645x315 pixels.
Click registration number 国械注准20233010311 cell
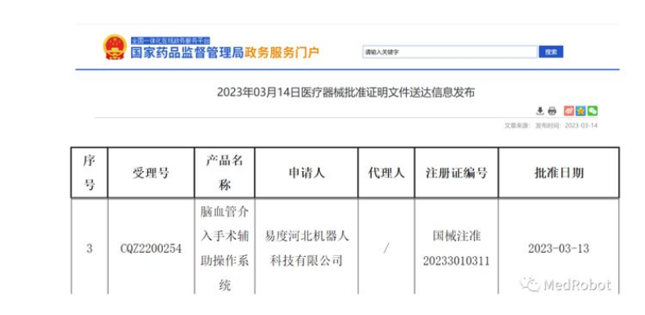tap(457, 249)
